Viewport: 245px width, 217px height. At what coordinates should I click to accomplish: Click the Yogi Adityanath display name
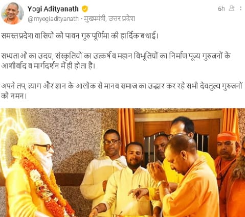[53, 9]
